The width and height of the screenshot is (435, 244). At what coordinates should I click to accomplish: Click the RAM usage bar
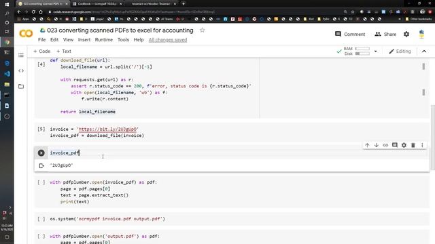362,49
